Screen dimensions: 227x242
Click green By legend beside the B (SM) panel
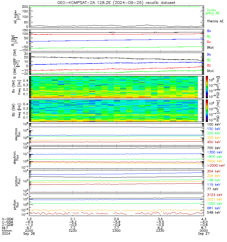209,36
